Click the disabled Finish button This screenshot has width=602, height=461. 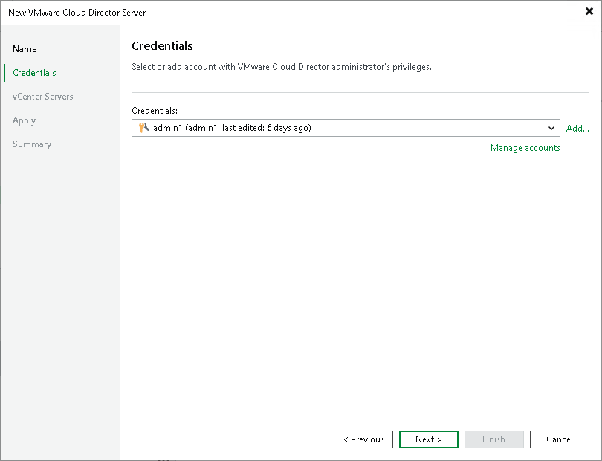coord(493,439)
